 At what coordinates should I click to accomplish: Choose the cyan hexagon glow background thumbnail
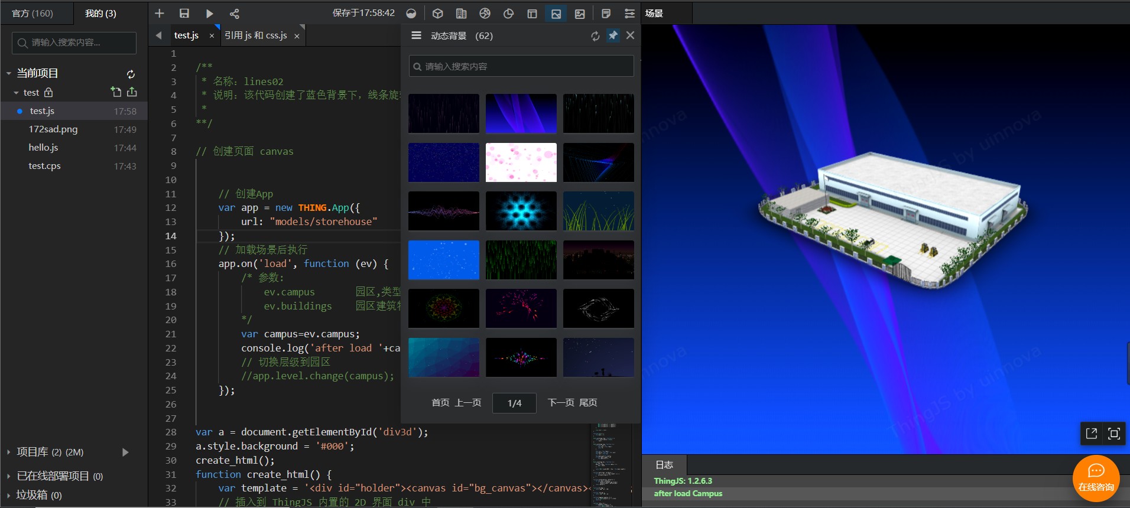(x=521, y=211)
